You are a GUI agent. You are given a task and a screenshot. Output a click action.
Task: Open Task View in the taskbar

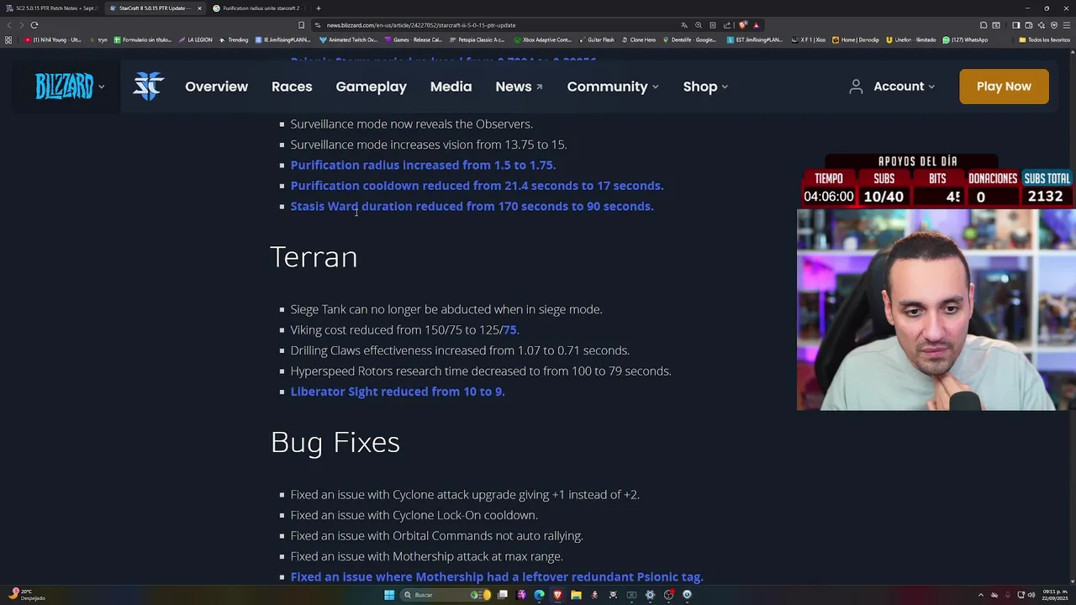pos(503,595)
